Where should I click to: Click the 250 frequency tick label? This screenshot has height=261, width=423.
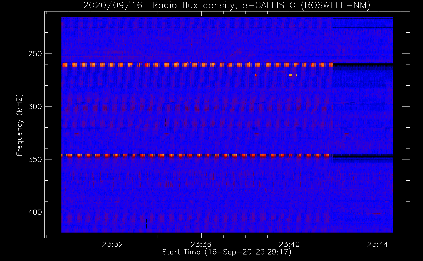point(35,54)
